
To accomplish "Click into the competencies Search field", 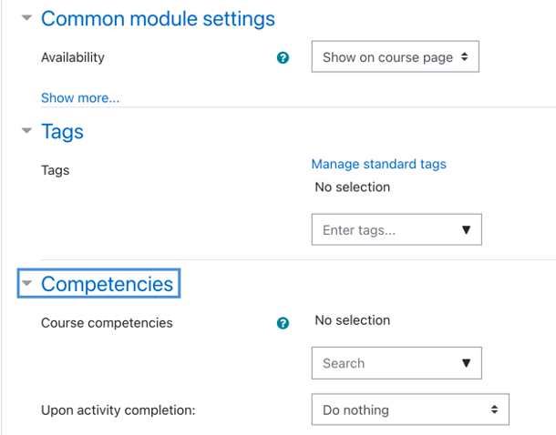I will (x=385, y=363).
